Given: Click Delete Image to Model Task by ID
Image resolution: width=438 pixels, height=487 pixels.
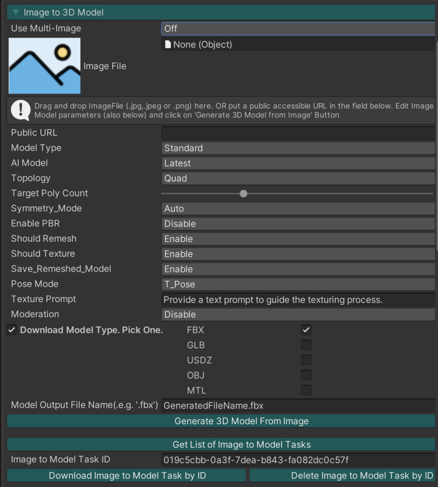Looking at the screenshot, I should click(x=343, y=476).
